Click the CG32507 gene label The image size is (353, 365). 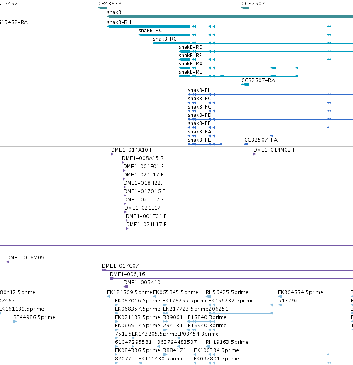(253, 4)
